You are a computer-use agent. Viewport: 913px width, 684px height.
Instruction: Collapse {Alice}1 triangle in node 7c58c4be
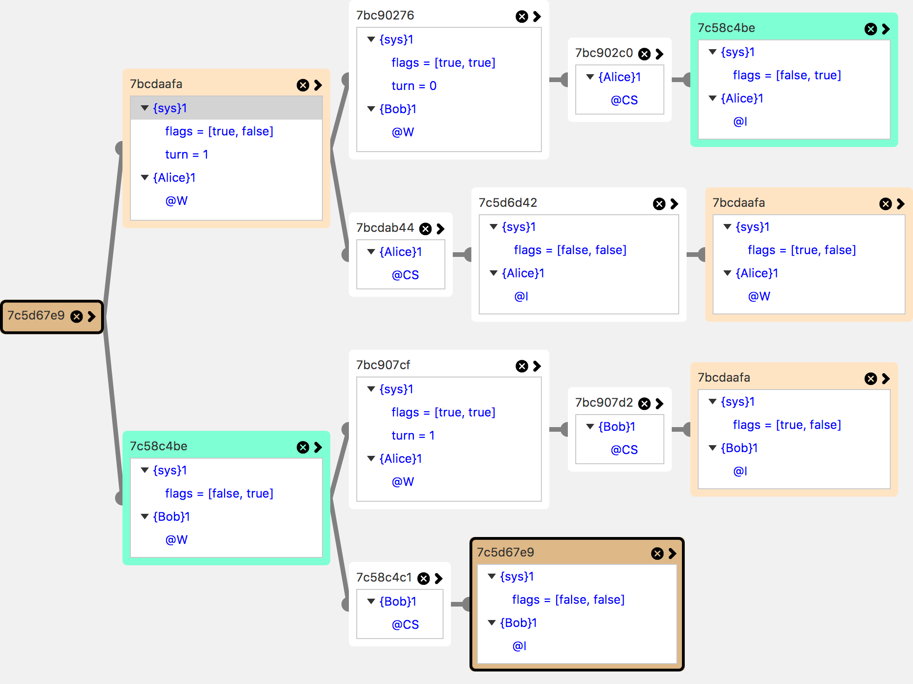point(713,98)
